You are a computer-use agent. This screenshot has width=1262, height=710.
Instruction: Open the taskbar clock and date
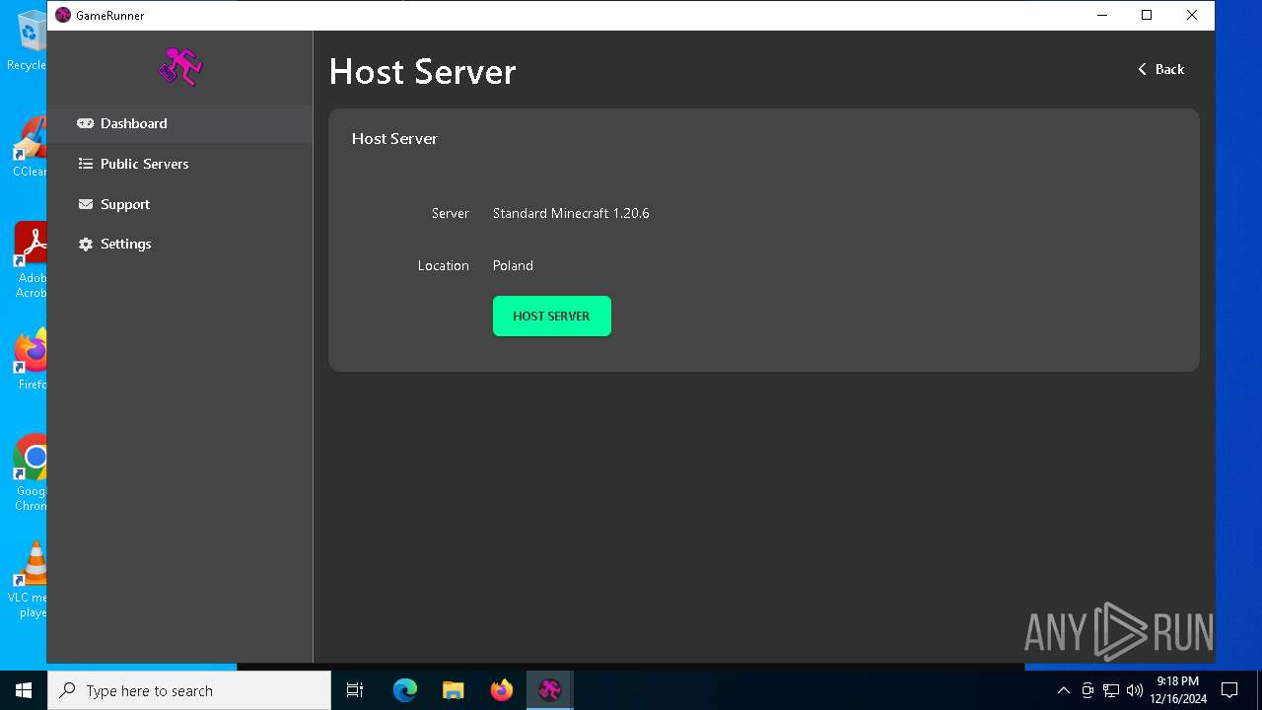(1178, 690)
